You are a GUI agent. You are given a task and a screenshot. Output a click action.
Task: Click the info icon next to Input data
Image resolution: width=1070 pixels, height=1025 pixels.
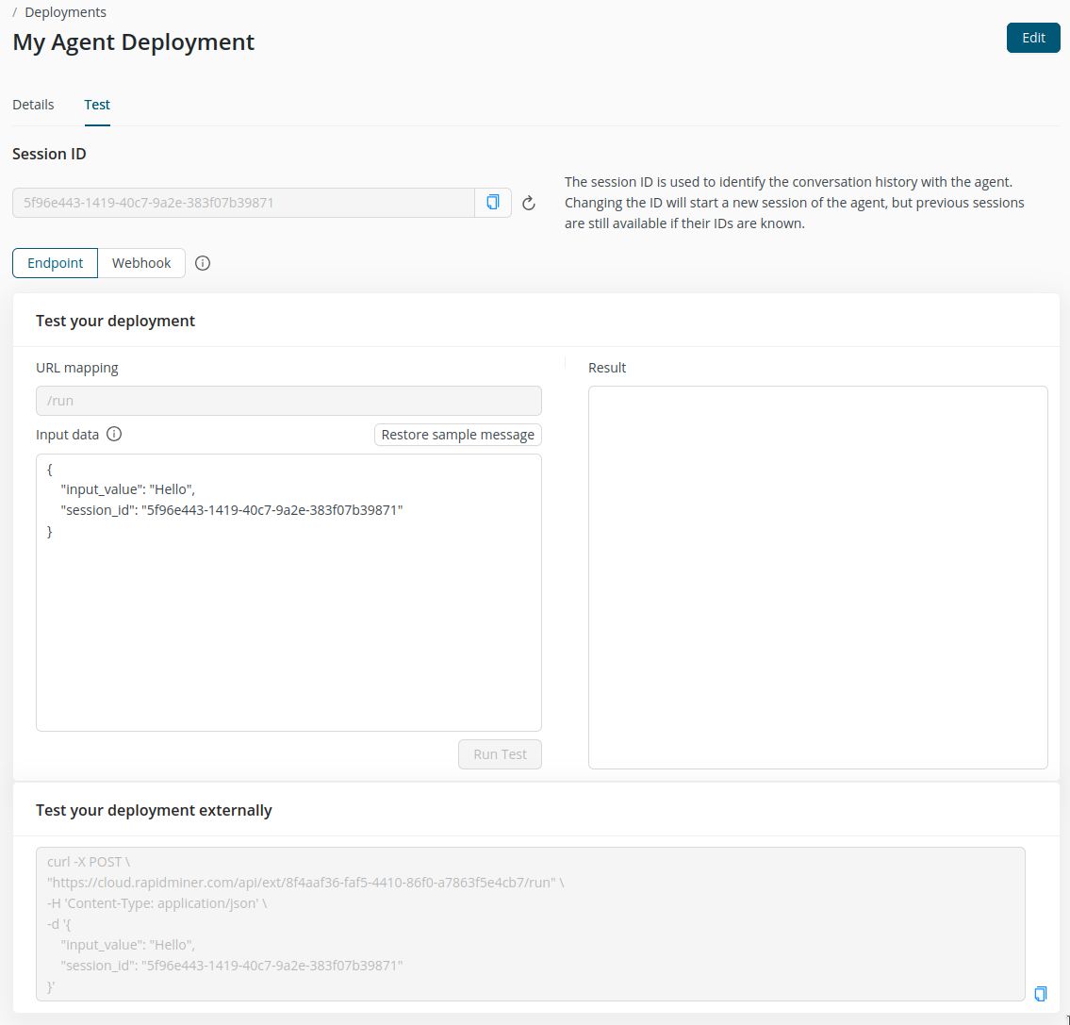[114, 434]
